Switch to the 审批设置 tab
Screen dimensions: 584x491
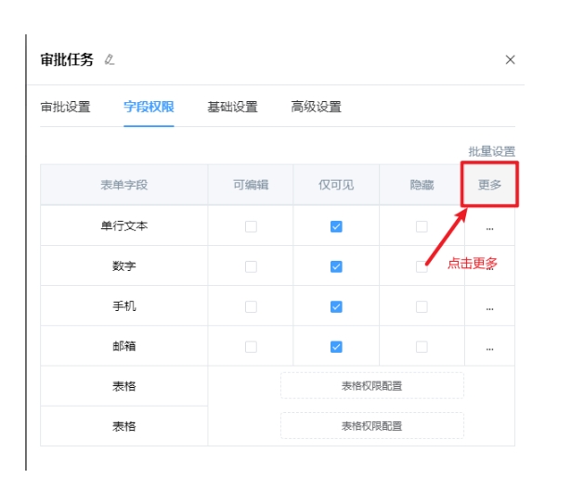click(65, 107)
